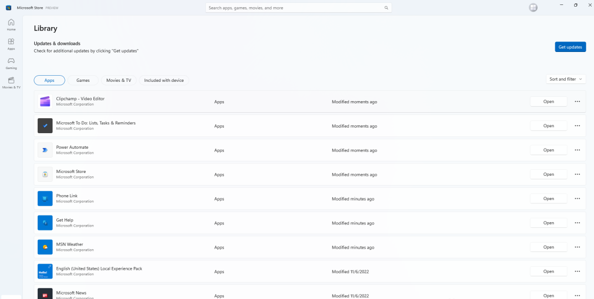Open the Gaming section in sidebar
Image resolution: width=594 pixels, height=299 pixels.
click(x=11, y=63)
